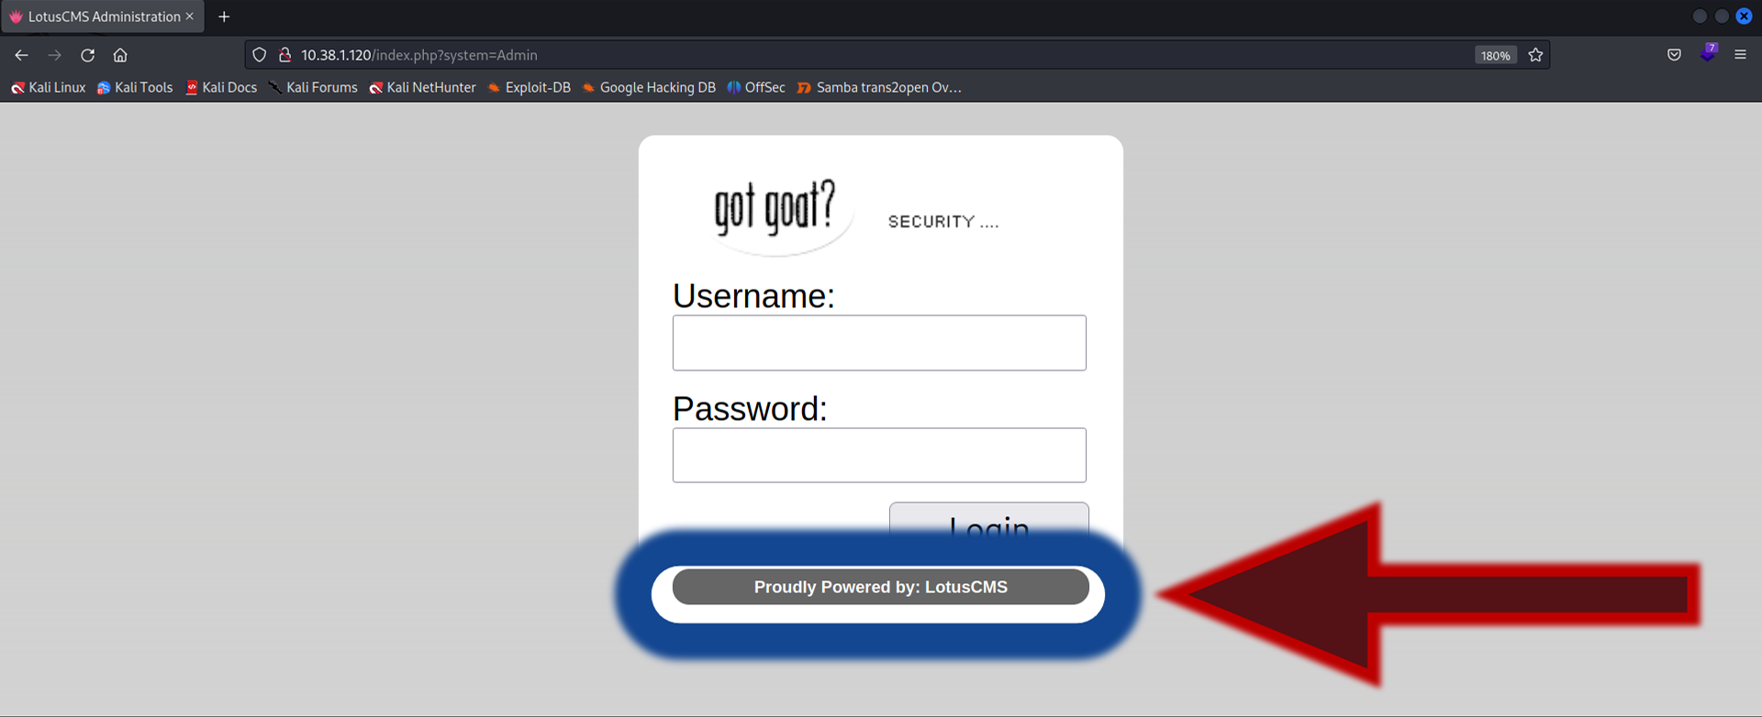
Task: Open the Kali Linux bookmark
Action: [x=48, y=87]
